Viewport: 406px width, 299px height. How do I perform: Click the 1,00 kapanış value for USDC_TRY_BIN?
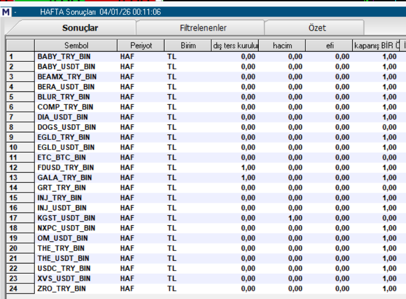pos(389,269)
